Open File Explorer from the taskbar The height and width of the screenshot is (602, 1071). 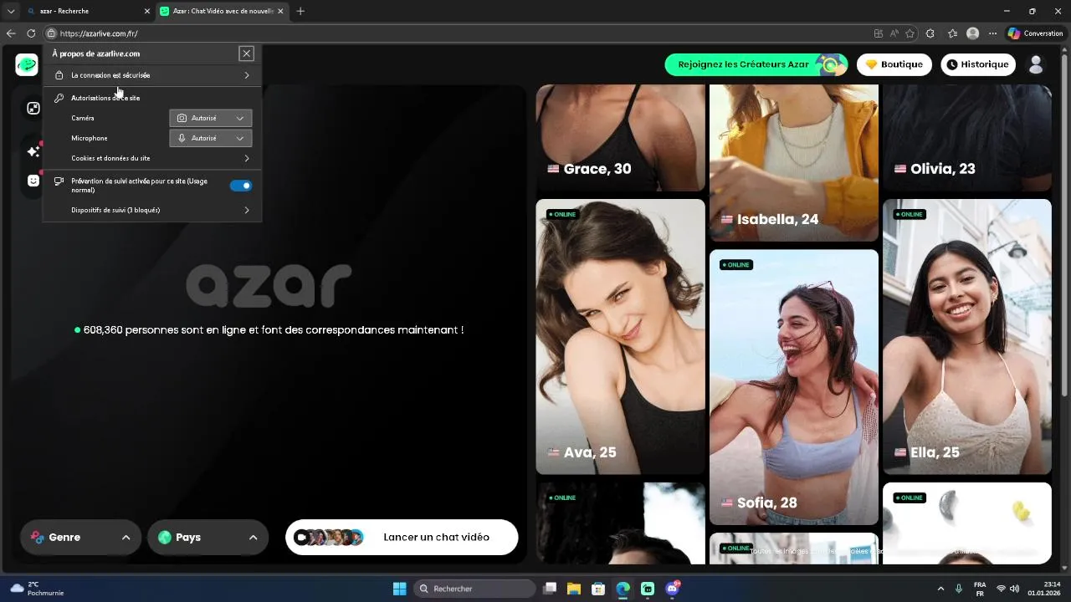coord(574,589)
